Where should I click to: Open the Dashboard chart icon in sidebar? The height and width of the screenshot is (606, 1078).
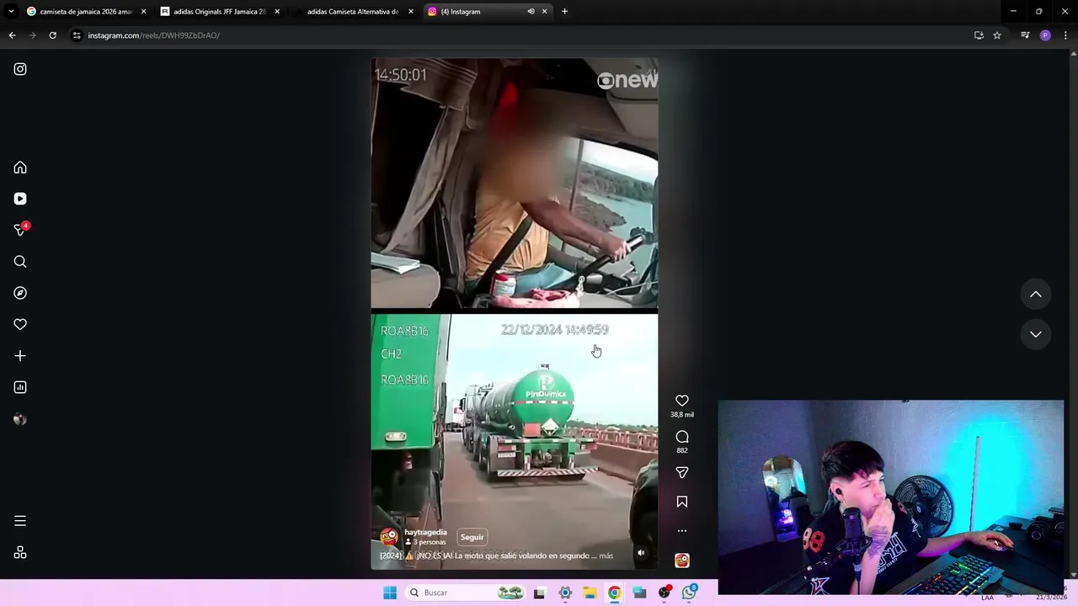pyautogui.click(x=20, y=387)
